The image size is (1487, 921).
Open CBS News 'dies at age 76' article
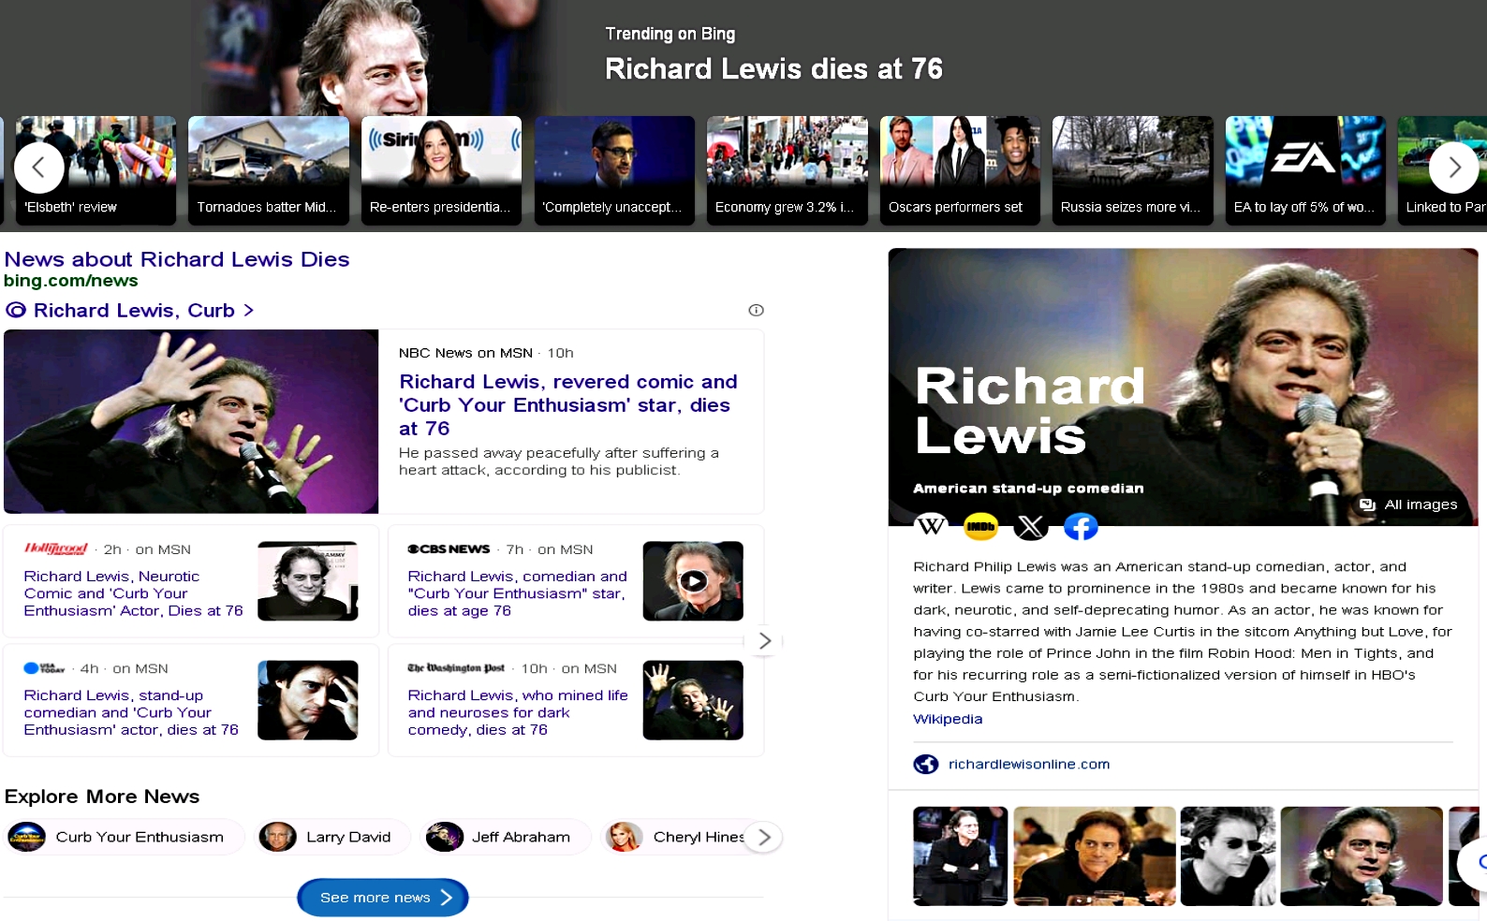[517, 593]
